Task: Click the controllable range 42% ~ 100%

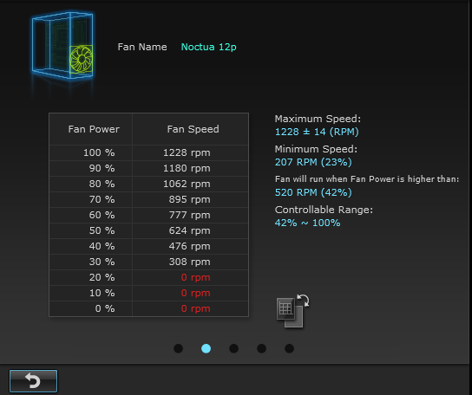Action: [307, 223]
